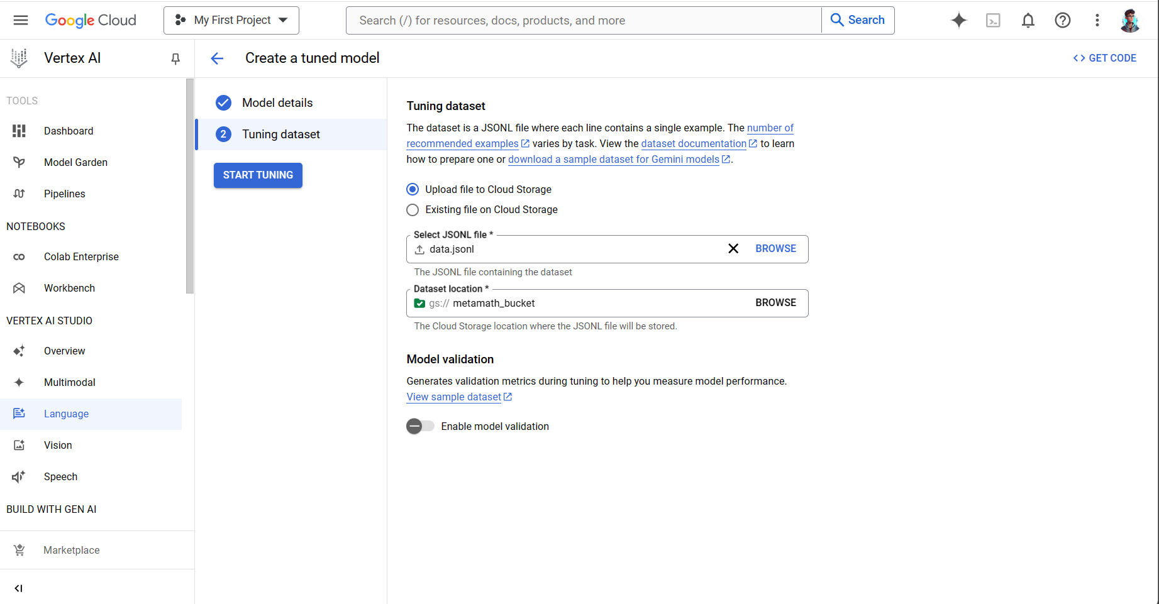Click the sidebar vertical scrollbar
This screenshot has width=1159, height=604.
coord(190,186)
